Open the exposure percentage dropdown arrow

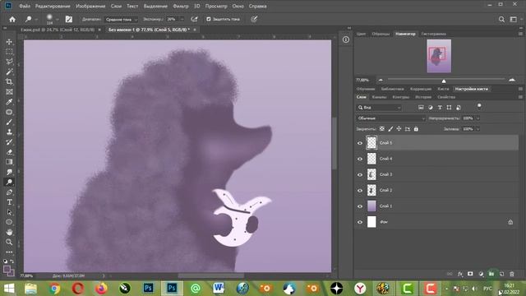(182, 20)
